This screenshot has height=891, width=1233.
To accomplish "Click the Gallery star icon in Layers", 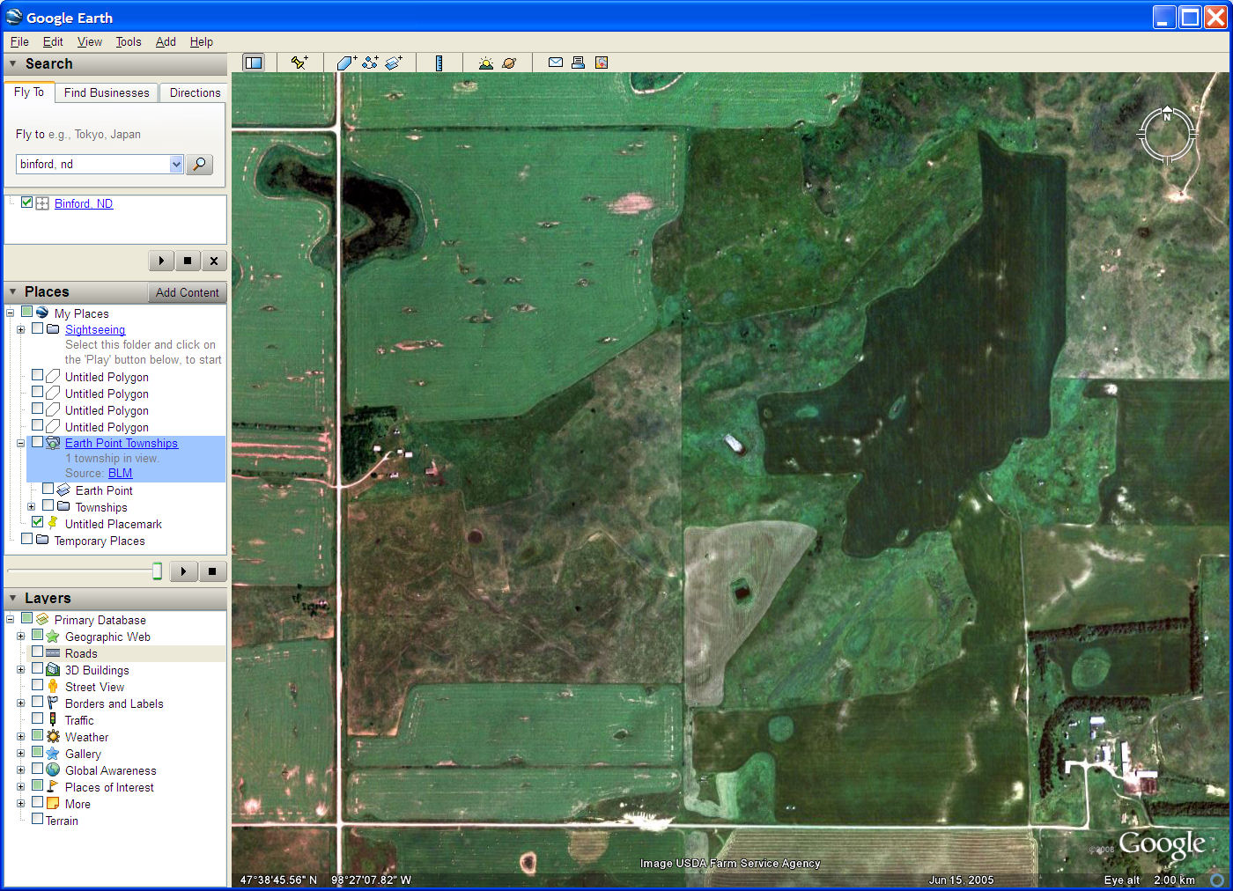I will pos(53,754).
